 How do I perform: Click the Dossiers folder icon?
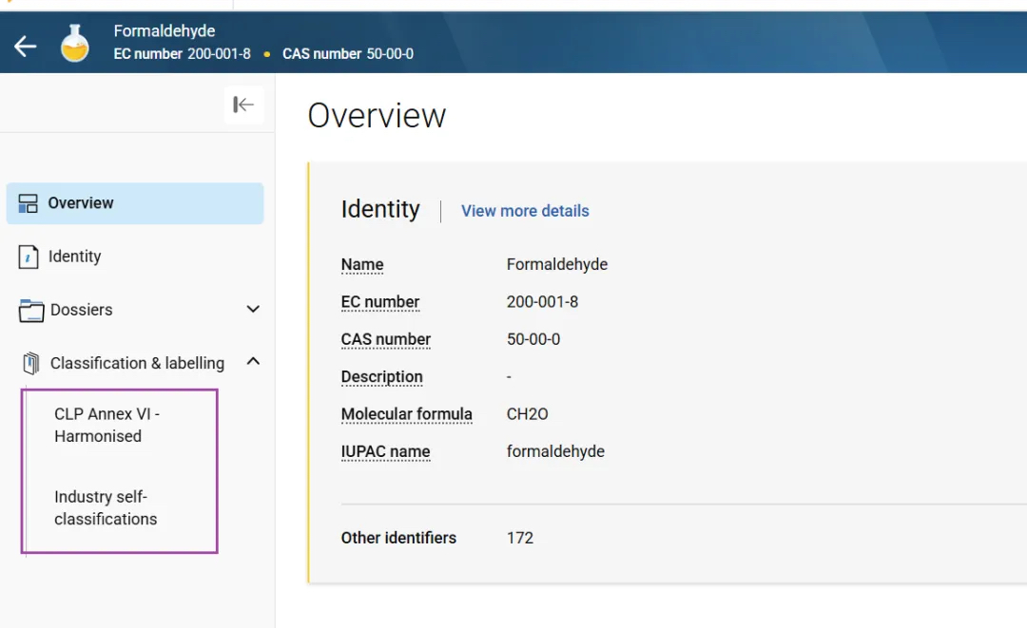(30, 310)
